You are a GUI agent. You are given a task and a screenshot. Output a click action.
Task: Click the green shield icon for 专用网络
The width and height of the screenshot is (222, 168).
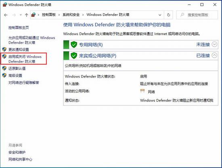74,44
